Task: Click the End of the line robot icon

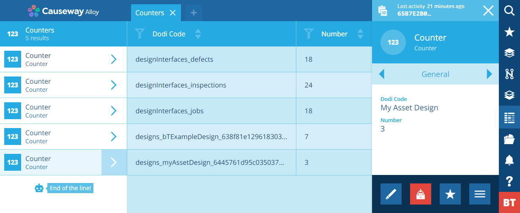Action: tap(39, 188)
